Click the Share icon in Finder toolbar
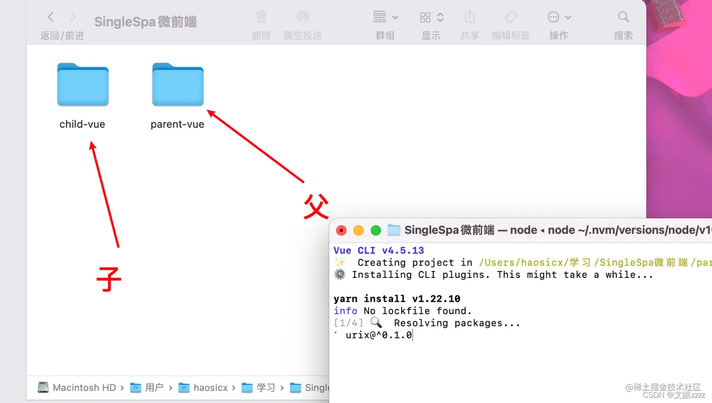 pos(469,17)
